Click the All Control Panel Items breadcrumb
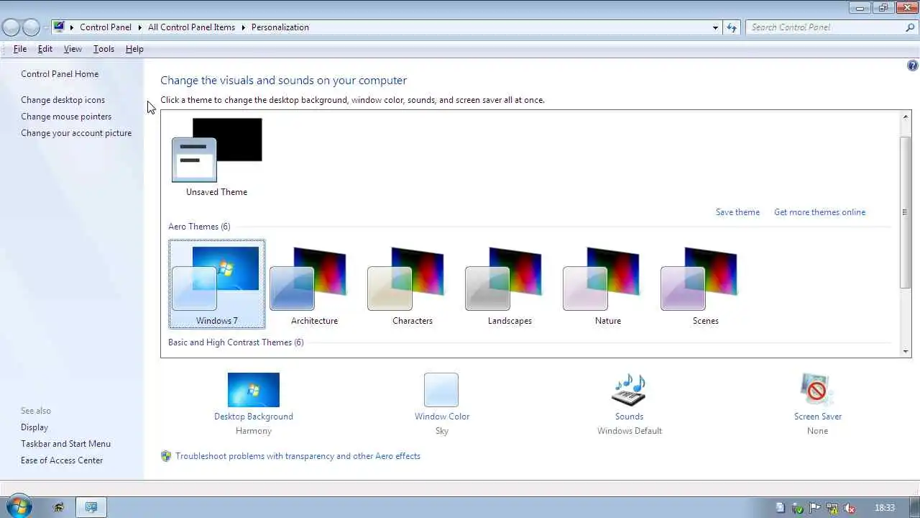 tap(191, 27)
